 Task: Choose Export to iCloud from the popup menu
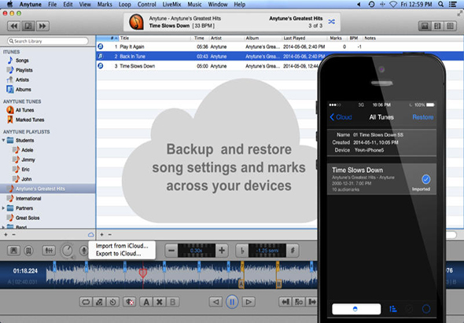(118, 254)
